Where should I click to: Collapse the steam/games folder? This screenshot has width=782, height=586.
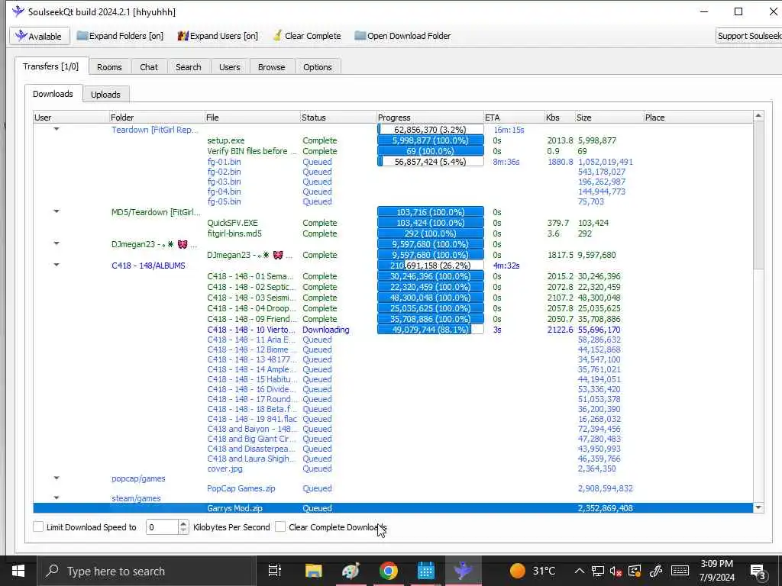57,497
